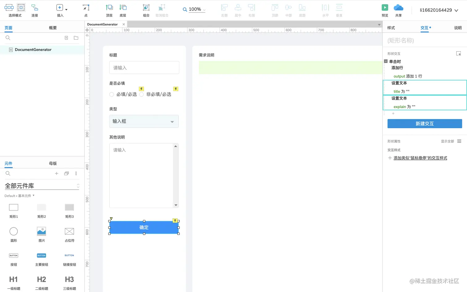Switch to the 交互 interactions tab
The image size is (467, 292).
(424, 28)
